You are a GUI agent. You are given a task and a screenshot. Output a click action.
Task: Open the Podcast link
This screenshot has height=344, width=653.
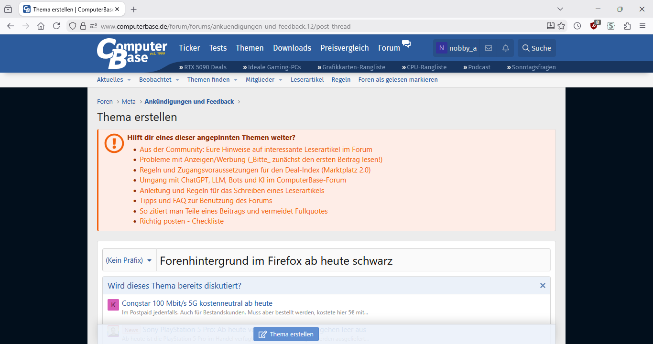tap(477, 67)
